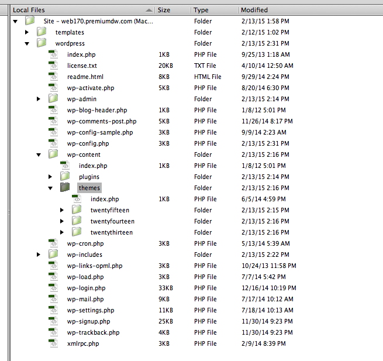Click the file icon beside wp-cron.php
Screen dimensions: 383x361
click(53, 243)
